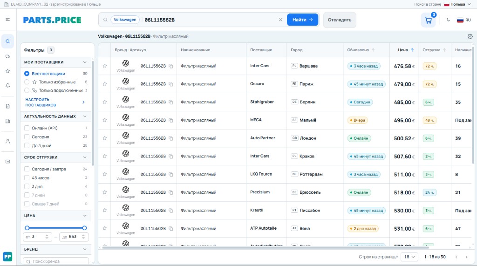Viewport: 477px width, 266px height.
Task: Open rows per page dropdown
Action: (409, 257)
